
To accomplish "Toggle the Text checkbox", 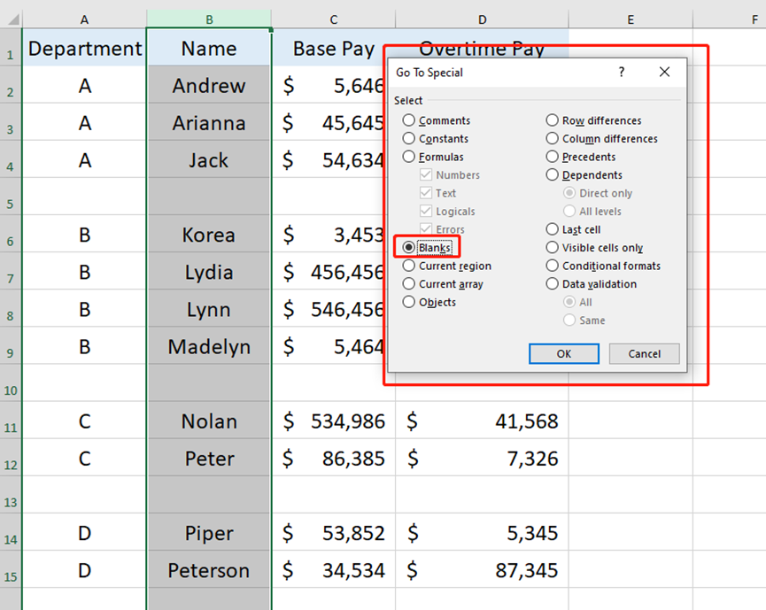I will click(x=426, y=193).
